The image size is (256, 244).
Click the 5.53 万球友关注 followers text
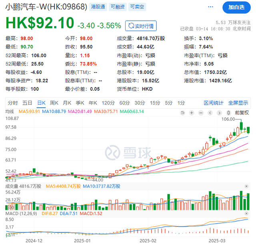pos(233,22)
